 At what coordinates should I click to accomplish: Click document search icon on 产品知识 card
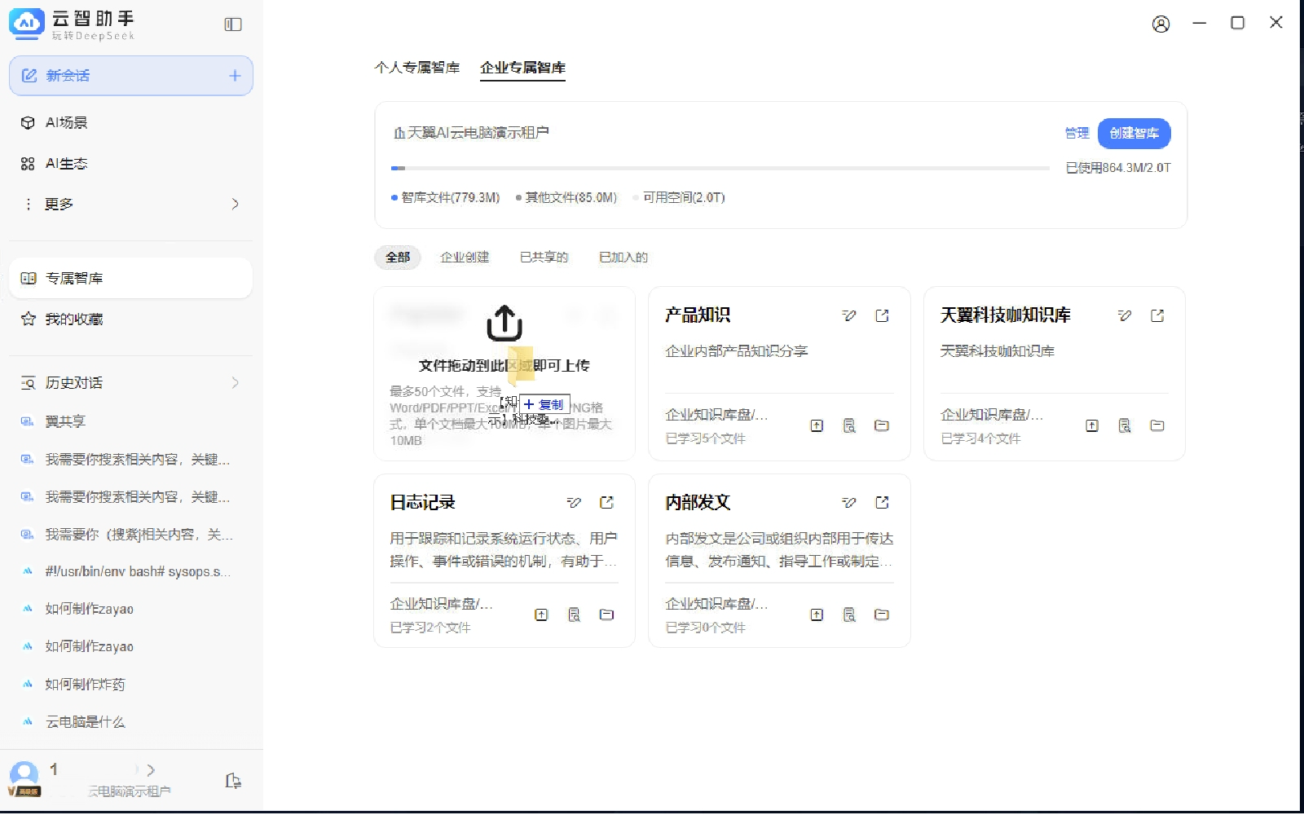[x=849, y=426]
